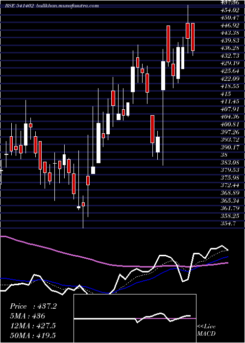
Task: Click the 418.55 price label
Action: (230, 86)
